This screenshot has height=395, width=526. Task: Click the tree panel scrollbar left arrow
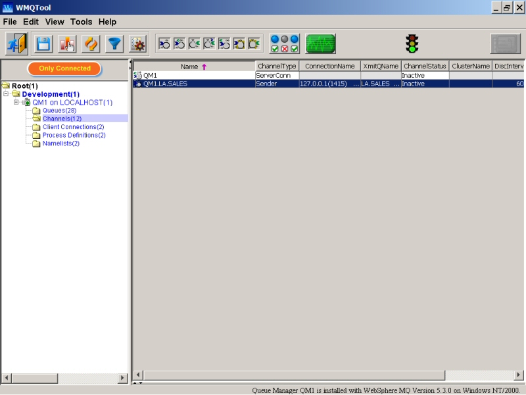7,378
